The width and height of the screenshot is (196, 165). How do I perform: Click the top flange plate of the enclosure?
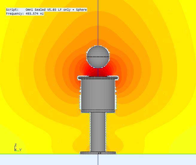coord(98,78)
